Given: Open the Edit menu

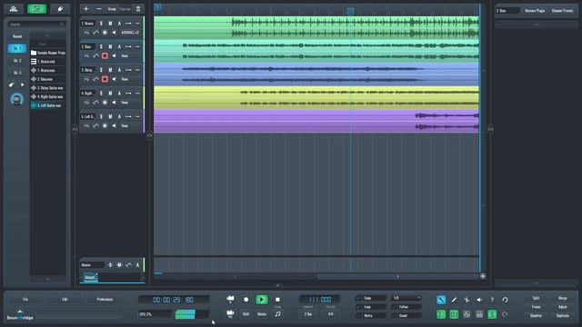Looking at the screenshot, I should coord(65,300).
